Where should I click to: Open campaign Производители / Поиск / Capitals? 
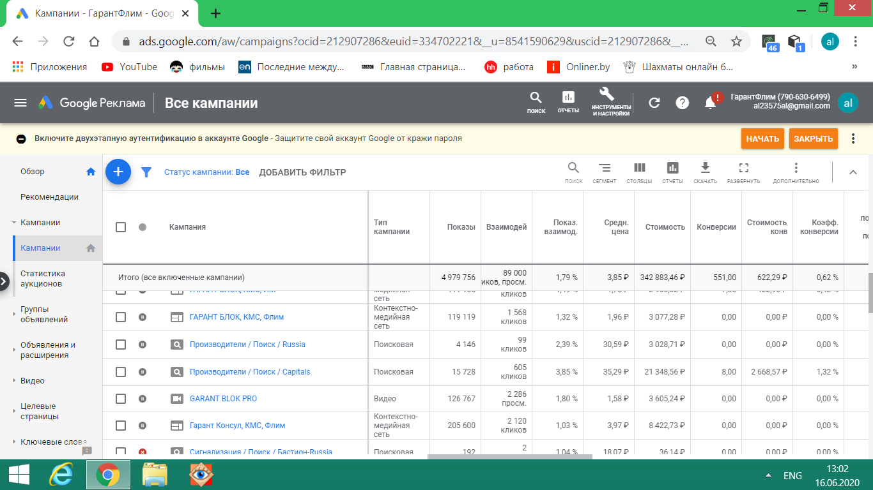[250, 372]
